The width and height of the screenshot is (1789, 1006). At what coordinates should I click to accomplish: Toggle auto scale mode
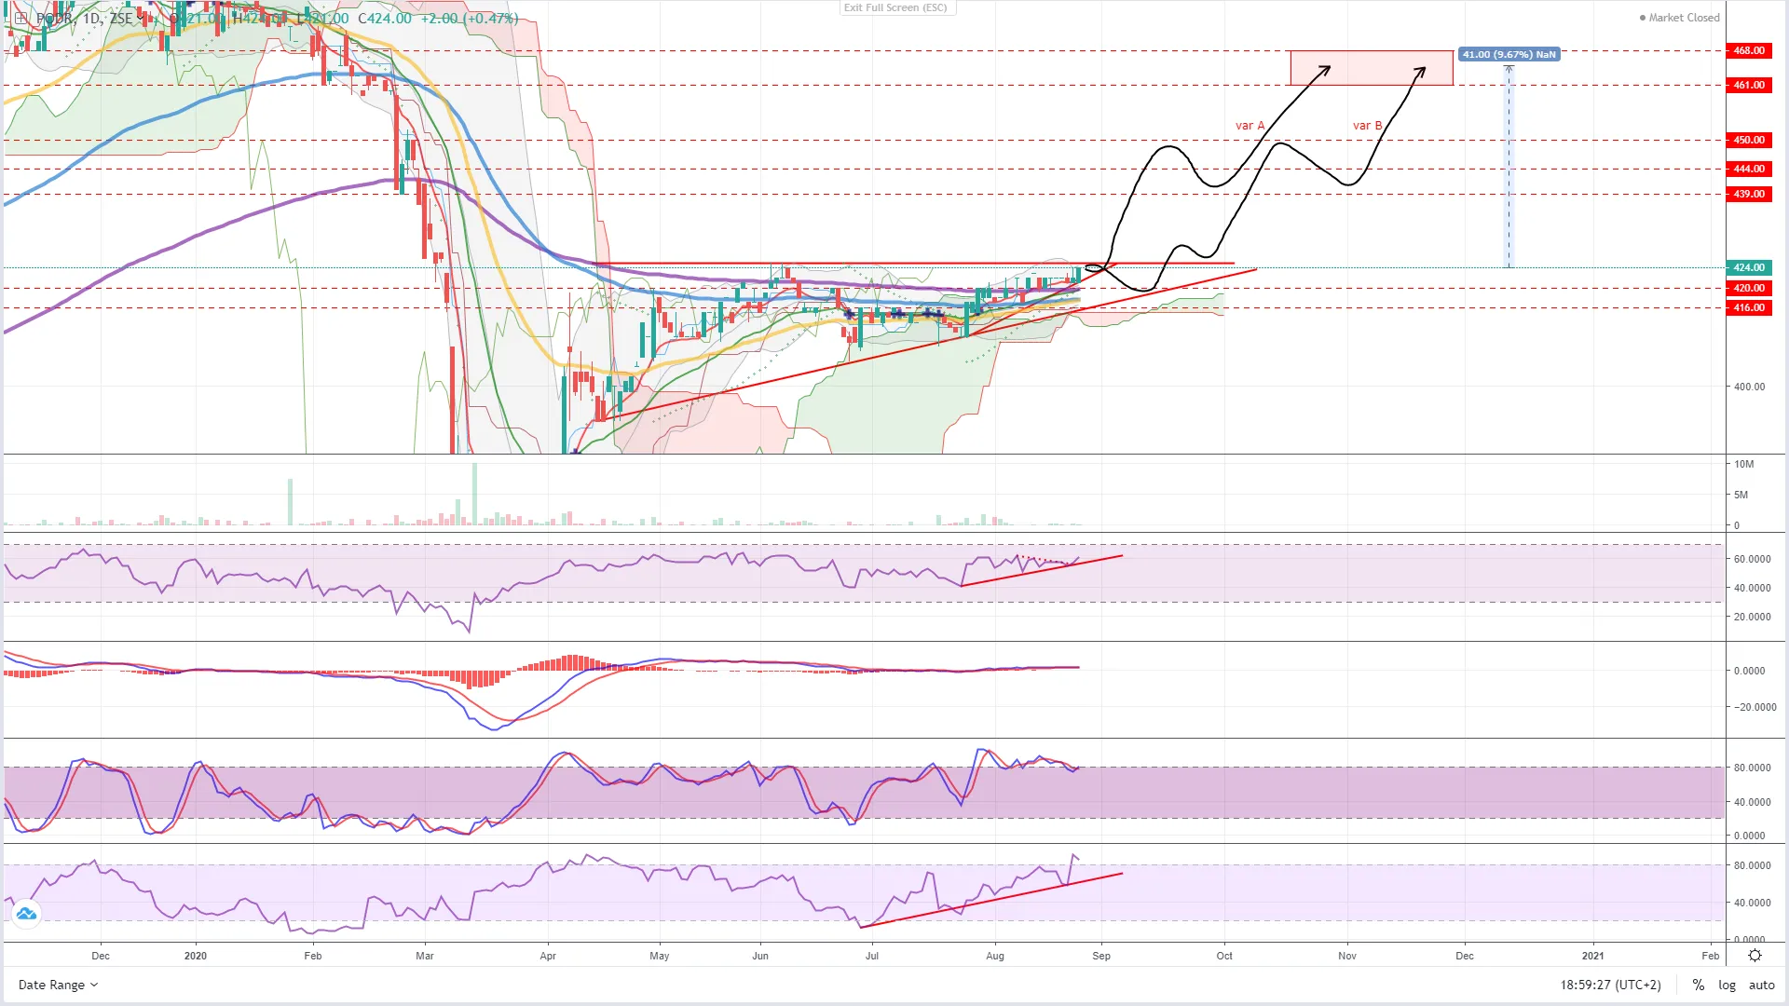pyautogui.click(x=1761, y=985)
